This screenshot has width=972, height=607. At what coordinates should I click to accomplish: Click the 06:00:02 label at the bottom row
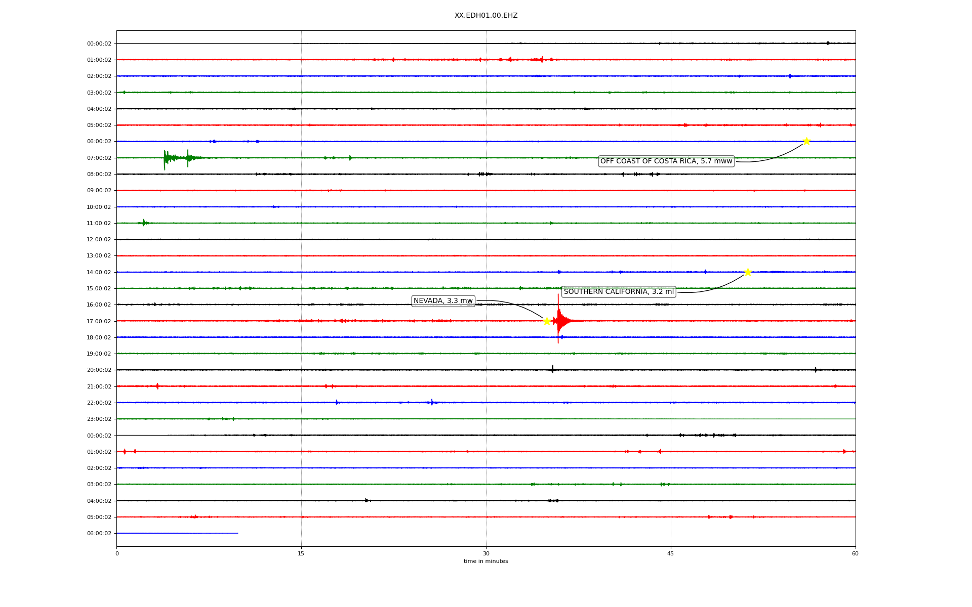click(x=99, y=533)
